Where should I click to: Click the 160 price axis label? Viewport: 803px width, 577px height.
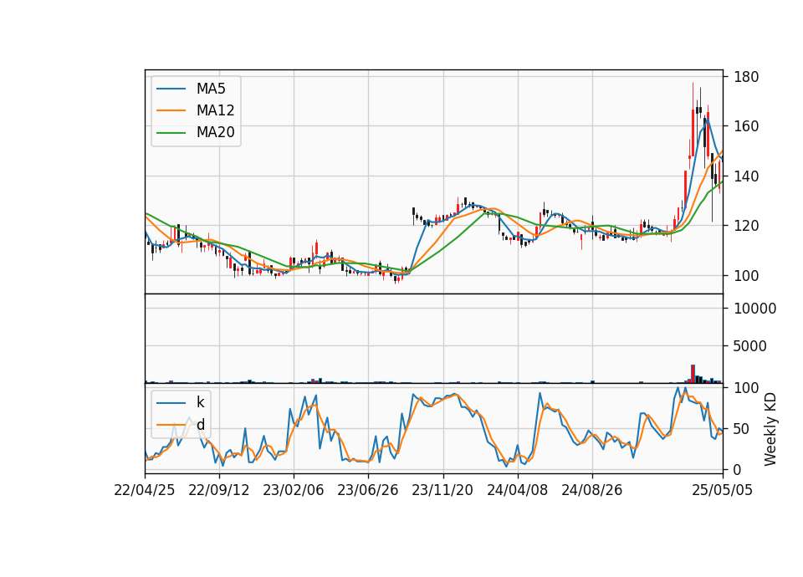coord(746,126)
